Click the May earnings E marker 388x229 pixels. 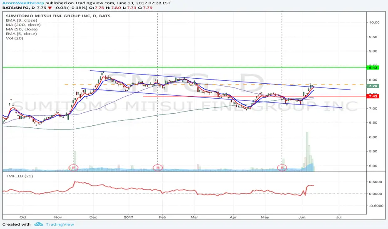[x=282, y=168]
